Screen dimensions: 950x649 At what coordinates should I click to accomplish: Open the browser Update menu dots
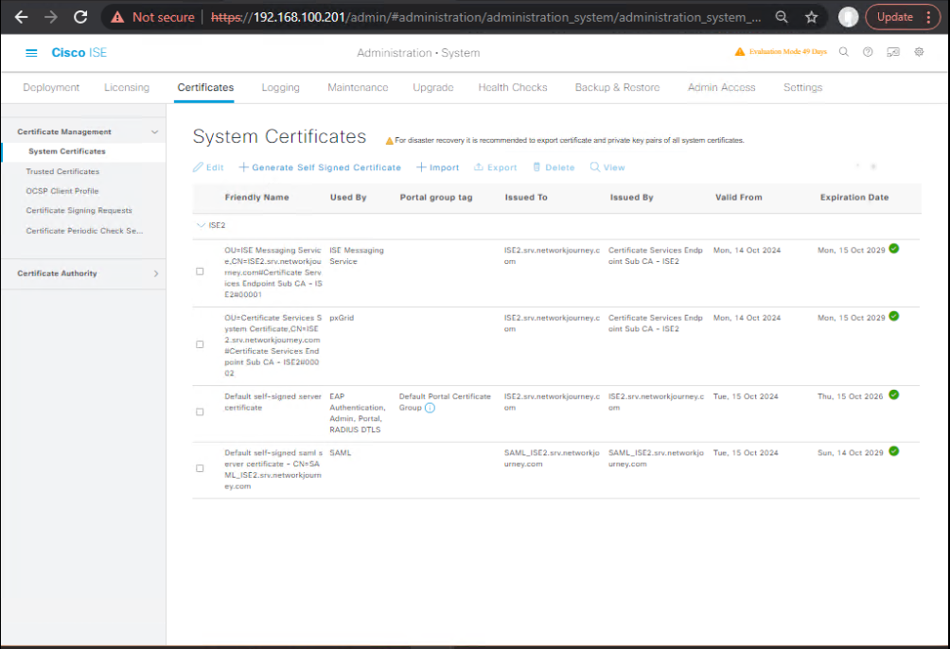[928, 17]
